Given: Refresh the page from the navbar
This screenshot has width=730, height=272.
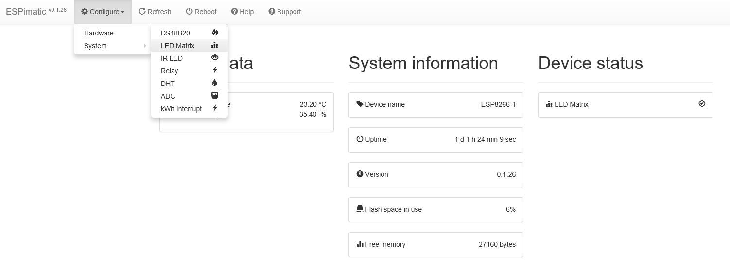Looking at the screenshot, I should [155, 12].
